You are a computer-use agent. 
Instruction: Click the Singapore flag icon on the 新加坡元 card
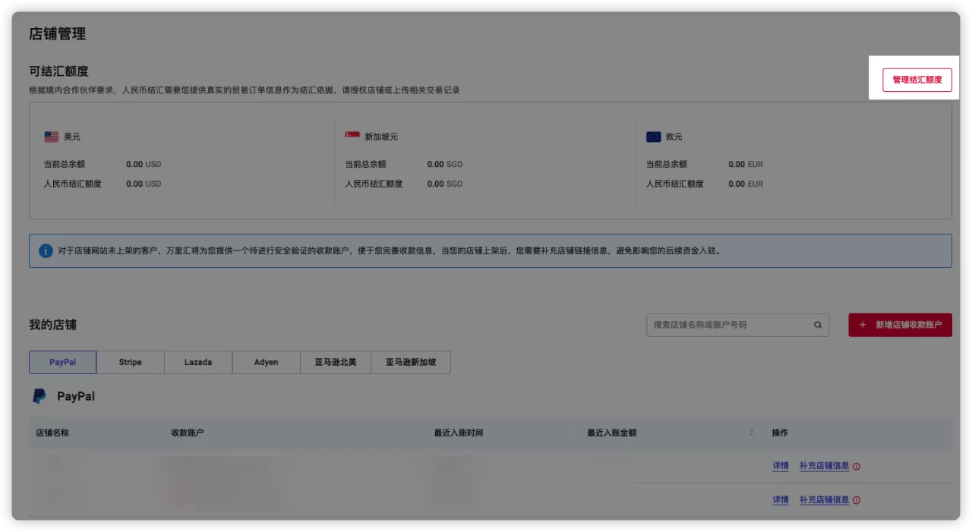coord(352,137)
